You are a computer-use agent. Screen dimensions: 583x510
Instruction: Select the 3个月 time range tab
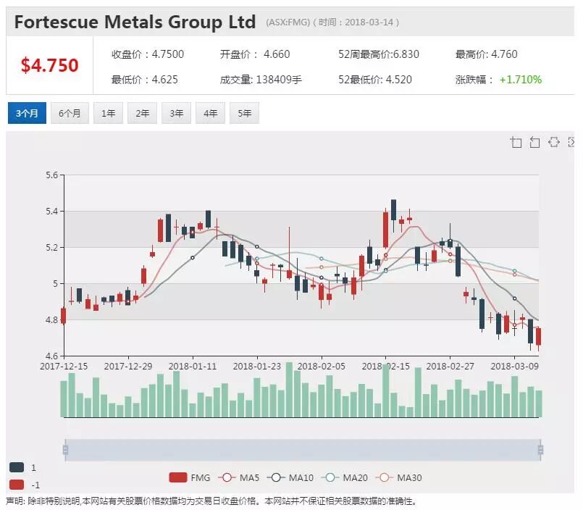point(27,113)
